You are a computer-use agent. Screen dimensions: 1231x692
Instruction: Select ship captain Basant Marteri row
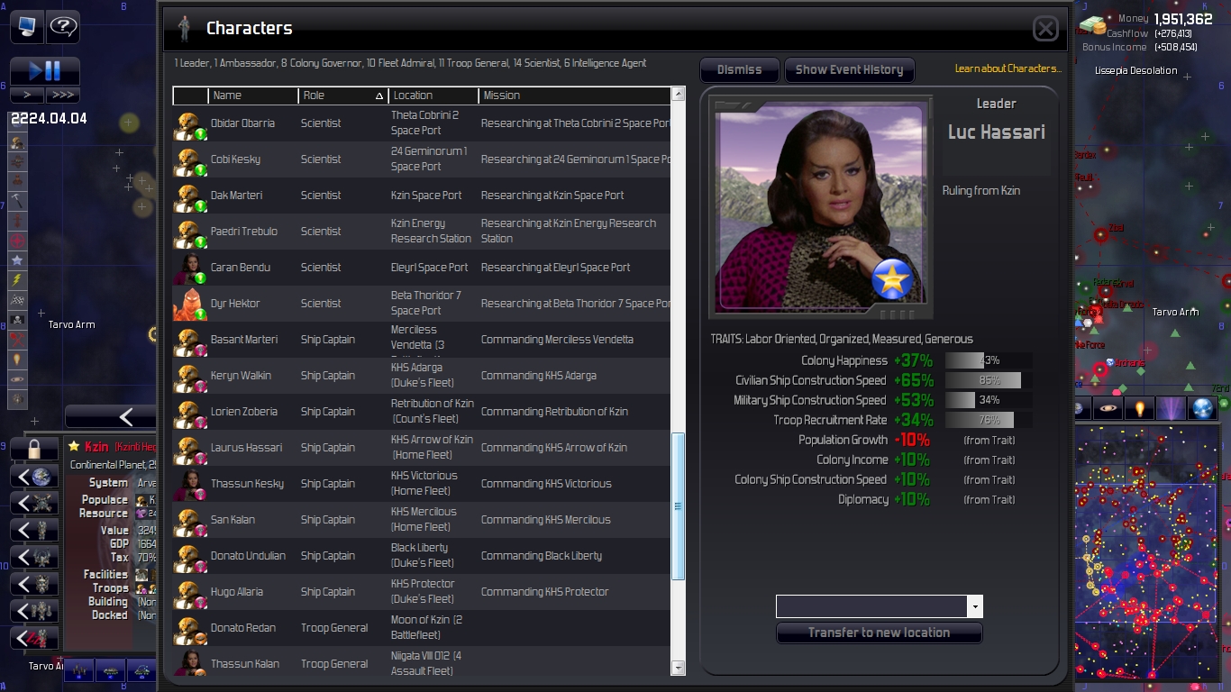[x=422, y=340]
